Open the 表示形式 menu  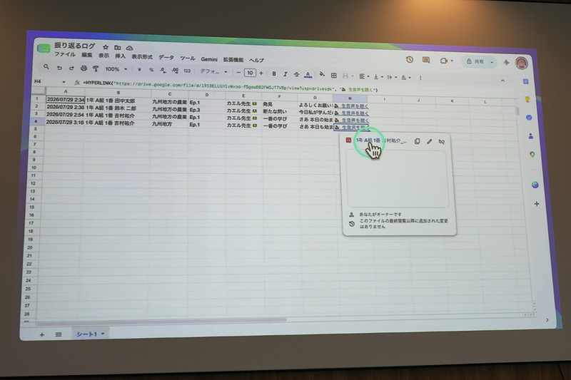coord(142,57)
